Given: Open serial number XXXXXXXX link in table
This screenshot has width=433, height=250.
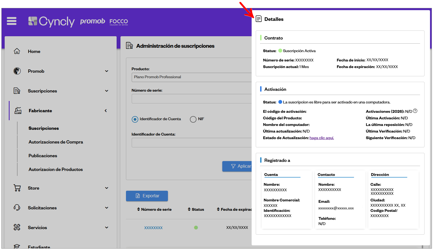Looking at the screenshot, I should (153, 228).
